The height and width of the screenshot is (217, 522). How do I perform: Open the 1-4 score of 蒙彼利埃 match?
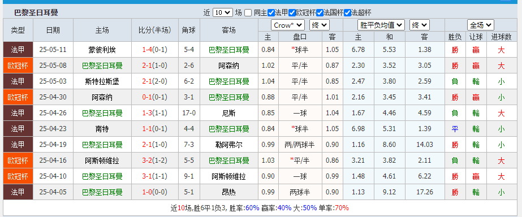point(147,50)
